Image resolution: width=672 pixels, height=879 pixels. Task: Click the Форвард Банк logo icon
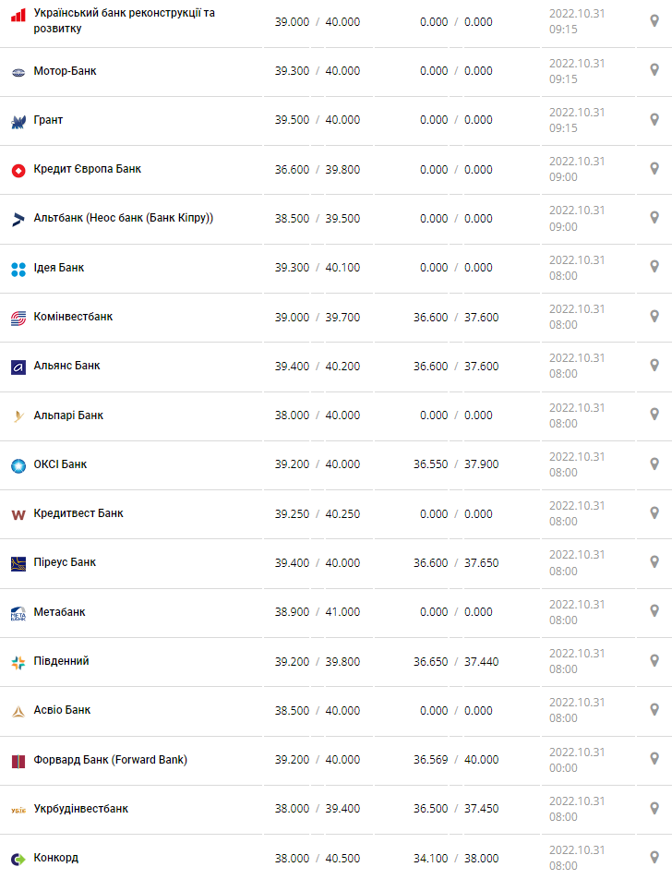pos(18,761)
